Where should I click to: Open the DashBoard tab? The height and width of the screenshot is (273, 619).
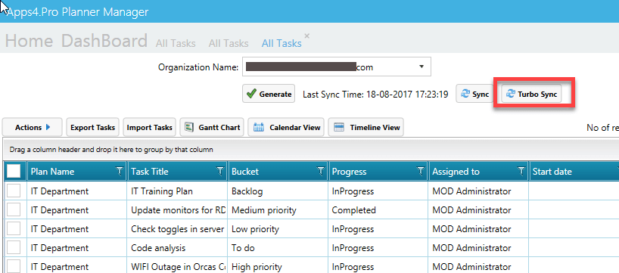(x=104, y=41)
